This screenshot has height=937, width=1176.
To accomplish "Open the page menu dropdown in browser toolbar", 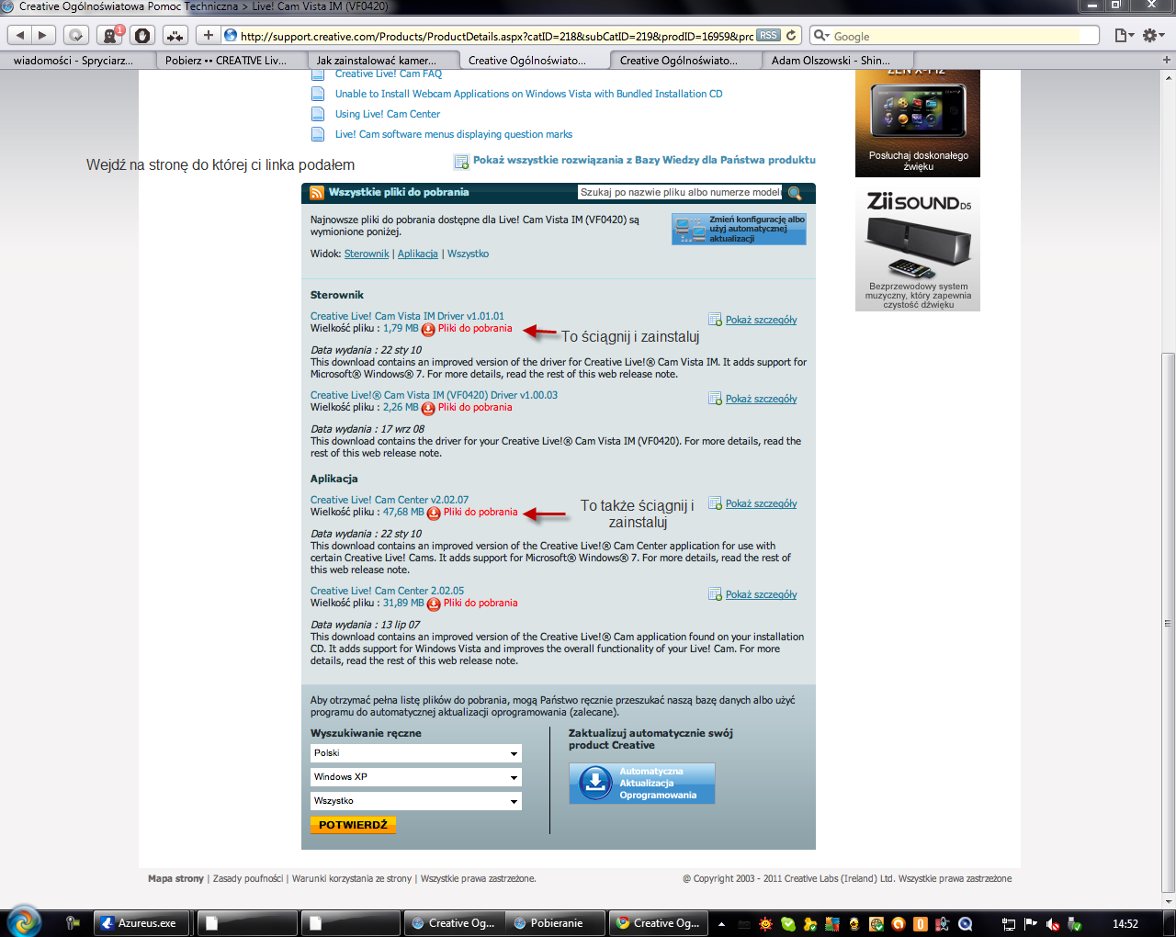I will [x=1124, y=35].
